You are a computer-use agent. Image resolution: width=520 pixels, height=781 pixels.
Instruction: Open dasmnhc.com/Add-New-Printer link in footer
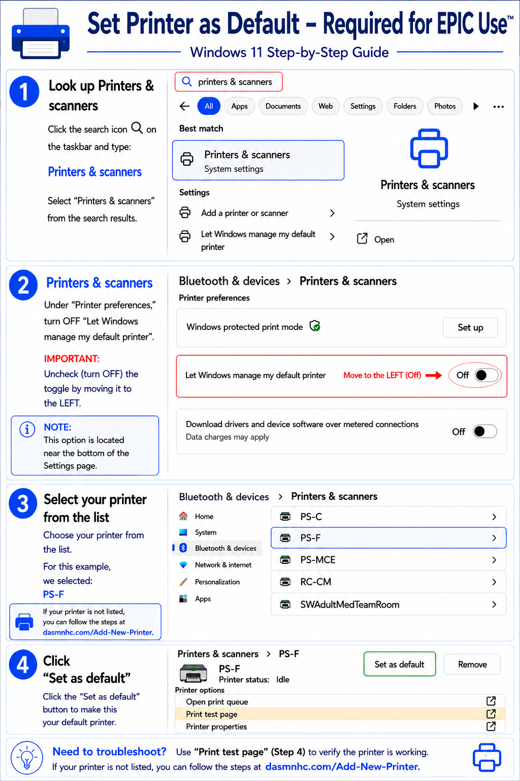click(x=343, y=766)
